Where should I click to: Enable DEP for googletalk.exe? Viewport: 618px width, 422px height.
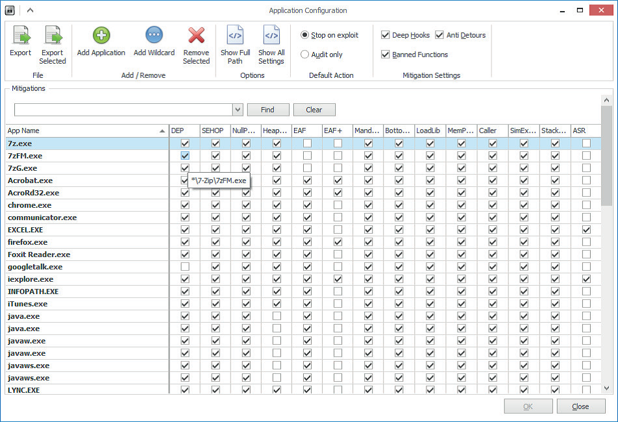tap(185, 267)
